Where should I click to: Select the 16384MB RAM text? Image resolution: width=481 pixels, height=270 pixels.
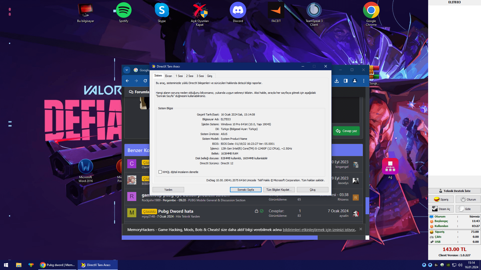(x=229, y=154)
